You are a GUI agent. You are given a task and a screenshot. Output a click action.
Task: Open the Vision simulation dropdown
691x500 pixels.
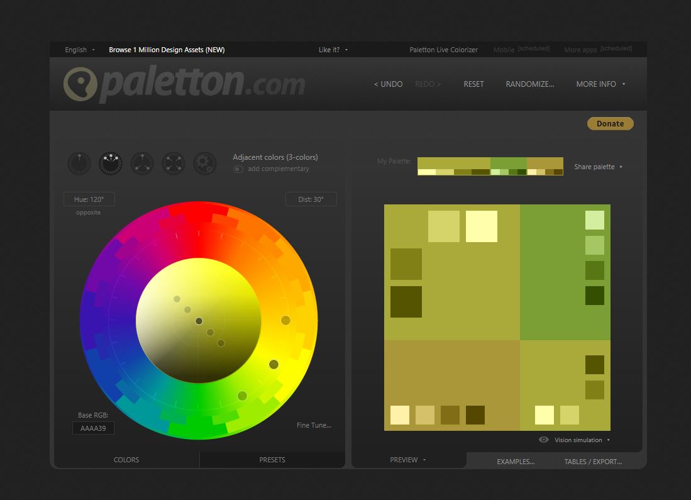click(582, 440)
